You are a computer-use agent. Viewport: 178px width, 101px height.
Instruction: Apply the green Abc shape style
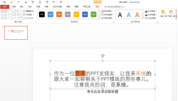(94, 14)
